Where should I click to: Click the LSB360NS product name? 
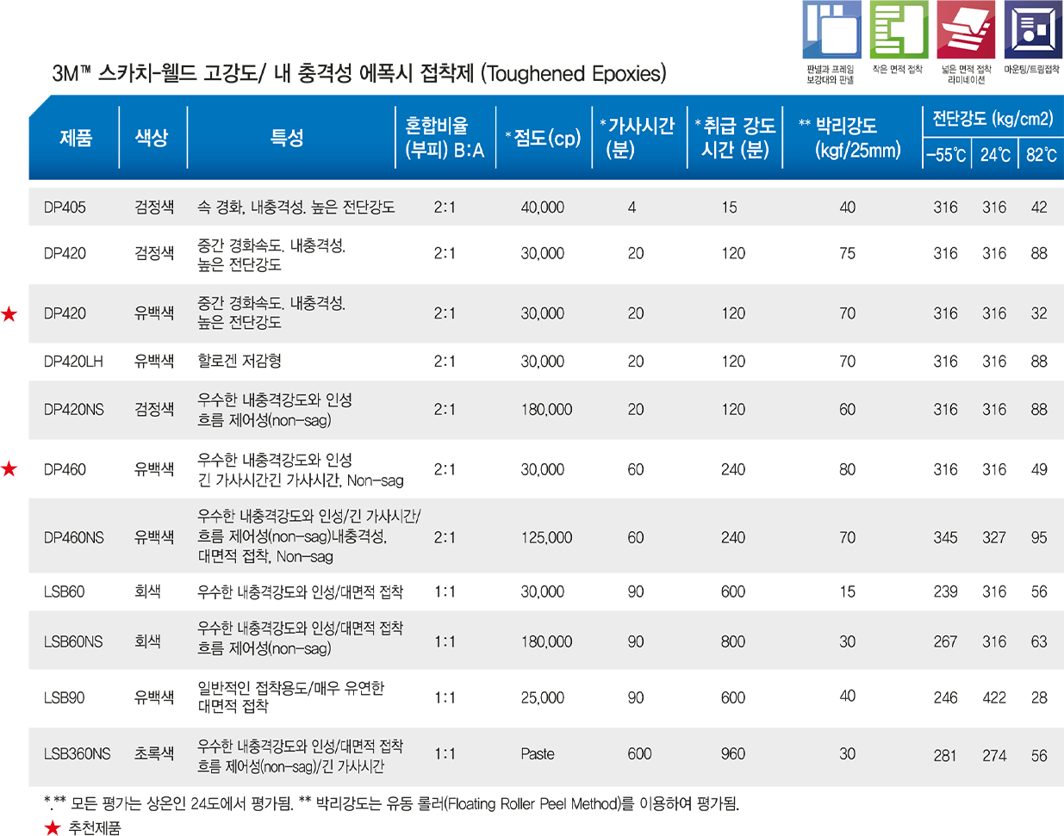(78, 754)
